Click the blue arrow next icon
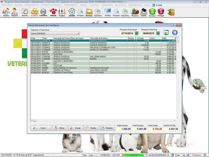 [x=175, y=32]
